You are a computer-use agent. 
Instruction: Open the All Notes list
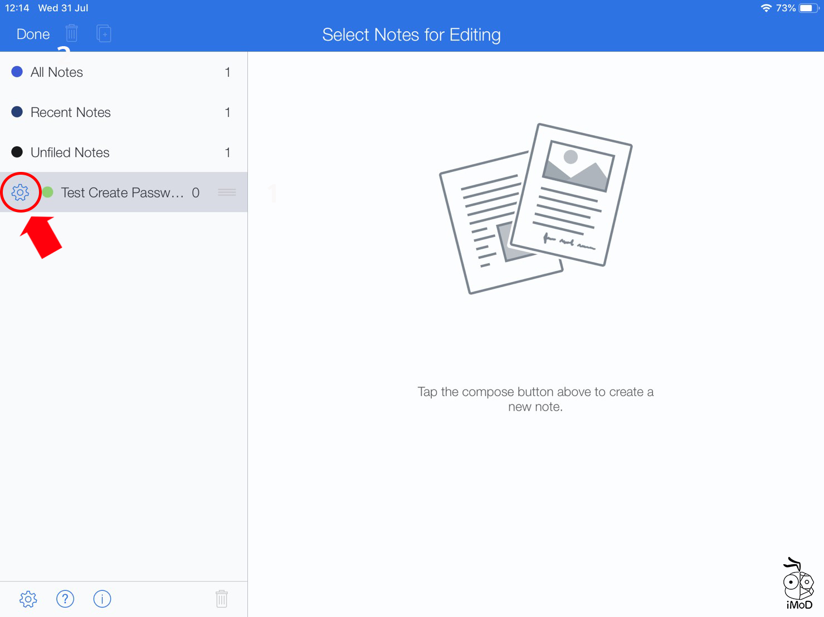point(57,72)
